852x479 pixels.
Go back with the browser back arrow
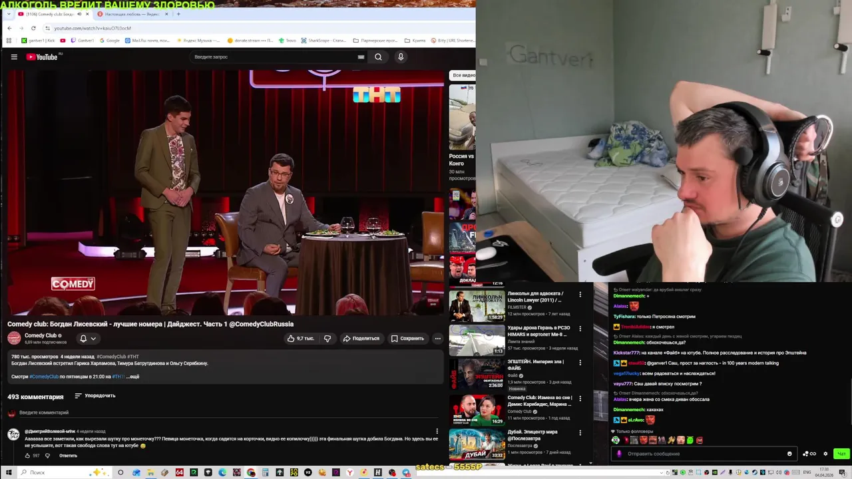(x=9, y=28)
